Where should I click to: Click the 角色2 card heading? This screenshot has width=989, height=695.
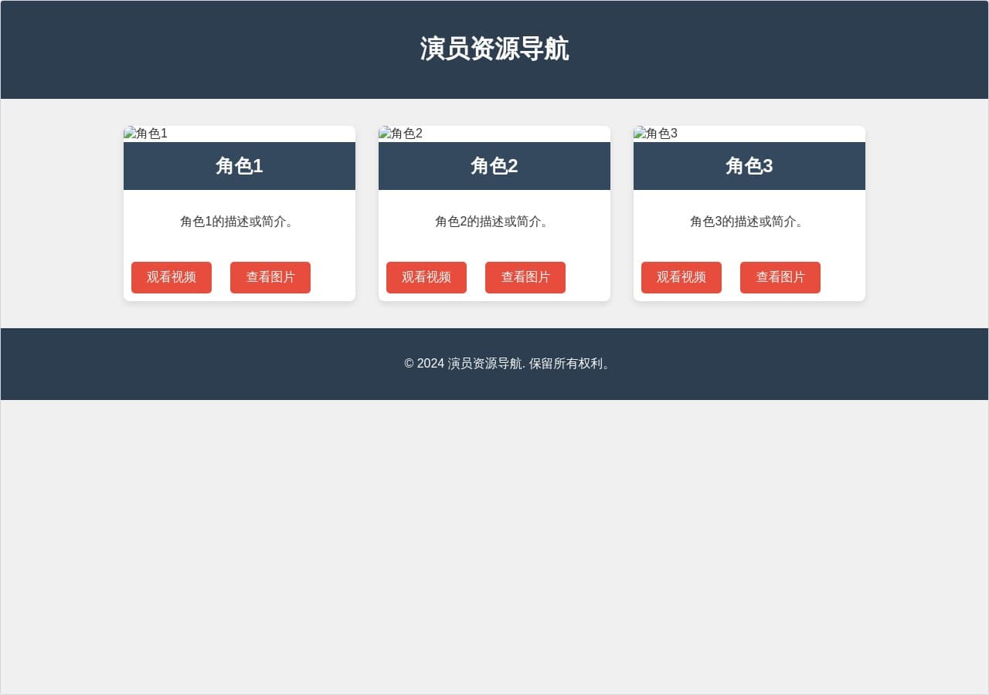click(x=494, y=166)
